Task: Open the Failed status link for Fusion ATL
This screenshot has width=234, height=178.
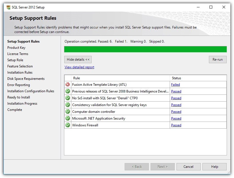Action: coord(175,85)
